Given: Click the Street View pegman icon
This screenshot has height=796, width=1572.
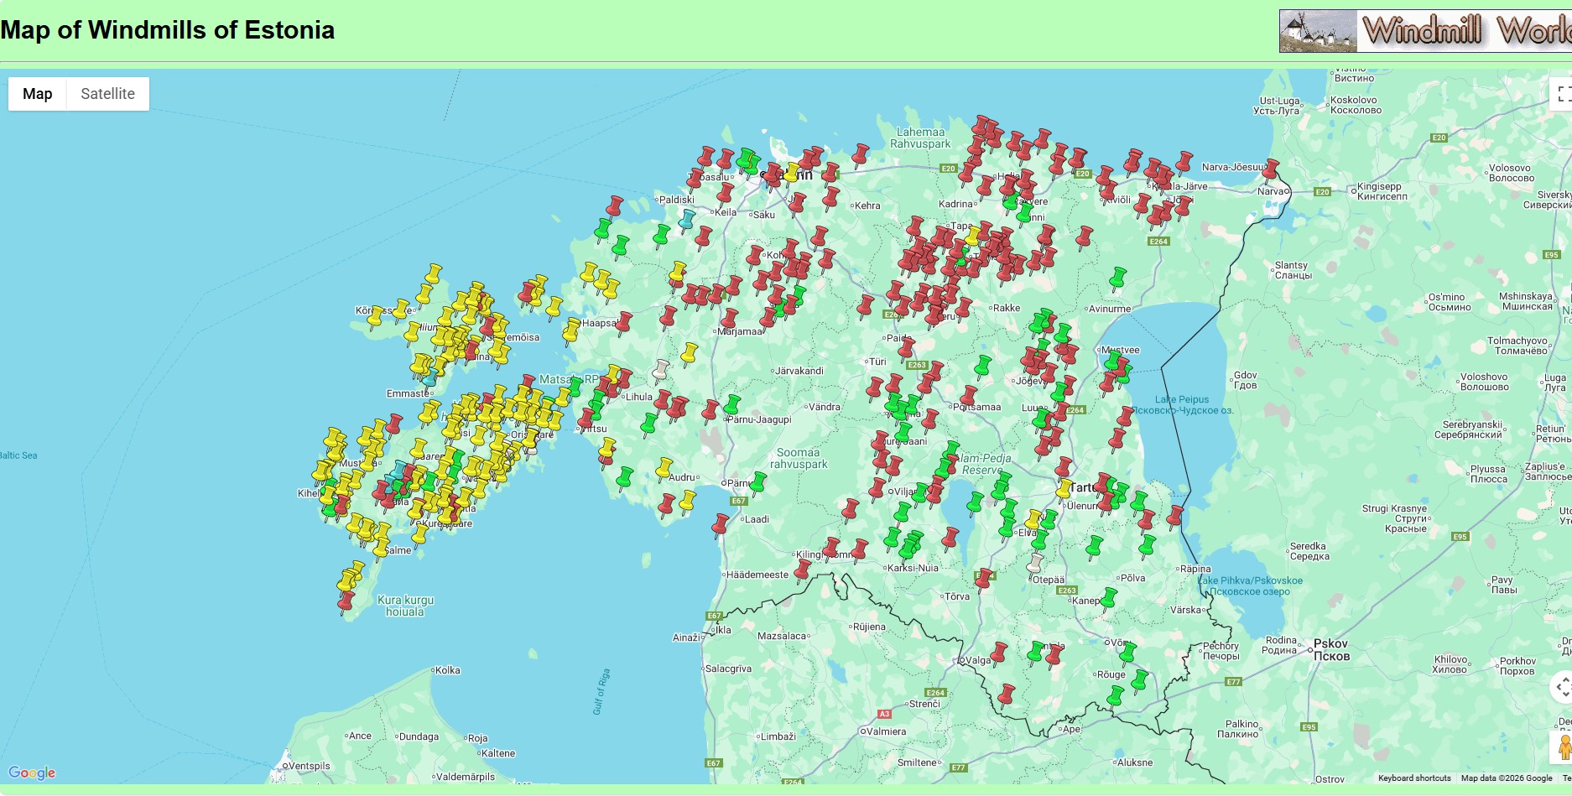Looking at the screenshot, I should tap(1564, 747).
